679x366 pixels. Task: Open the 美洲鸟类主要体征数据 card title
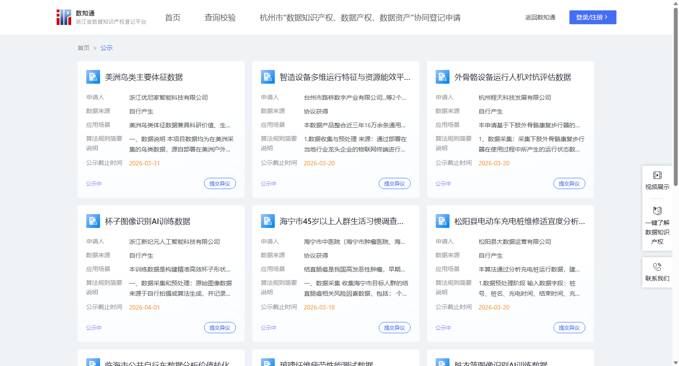[144, 77]
